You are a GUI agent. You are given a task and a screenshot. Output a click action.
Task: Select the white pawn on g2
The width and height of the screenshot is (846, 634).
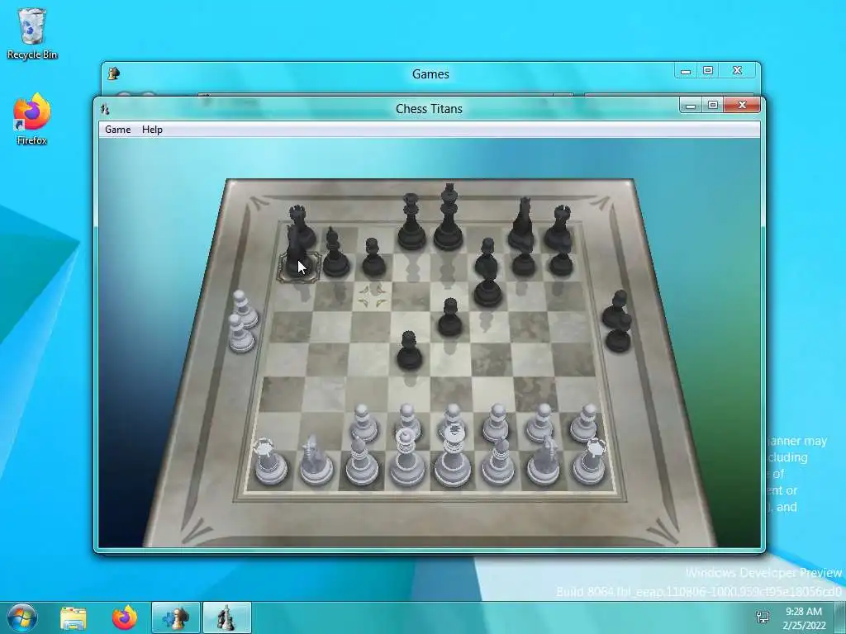[540, 423]
